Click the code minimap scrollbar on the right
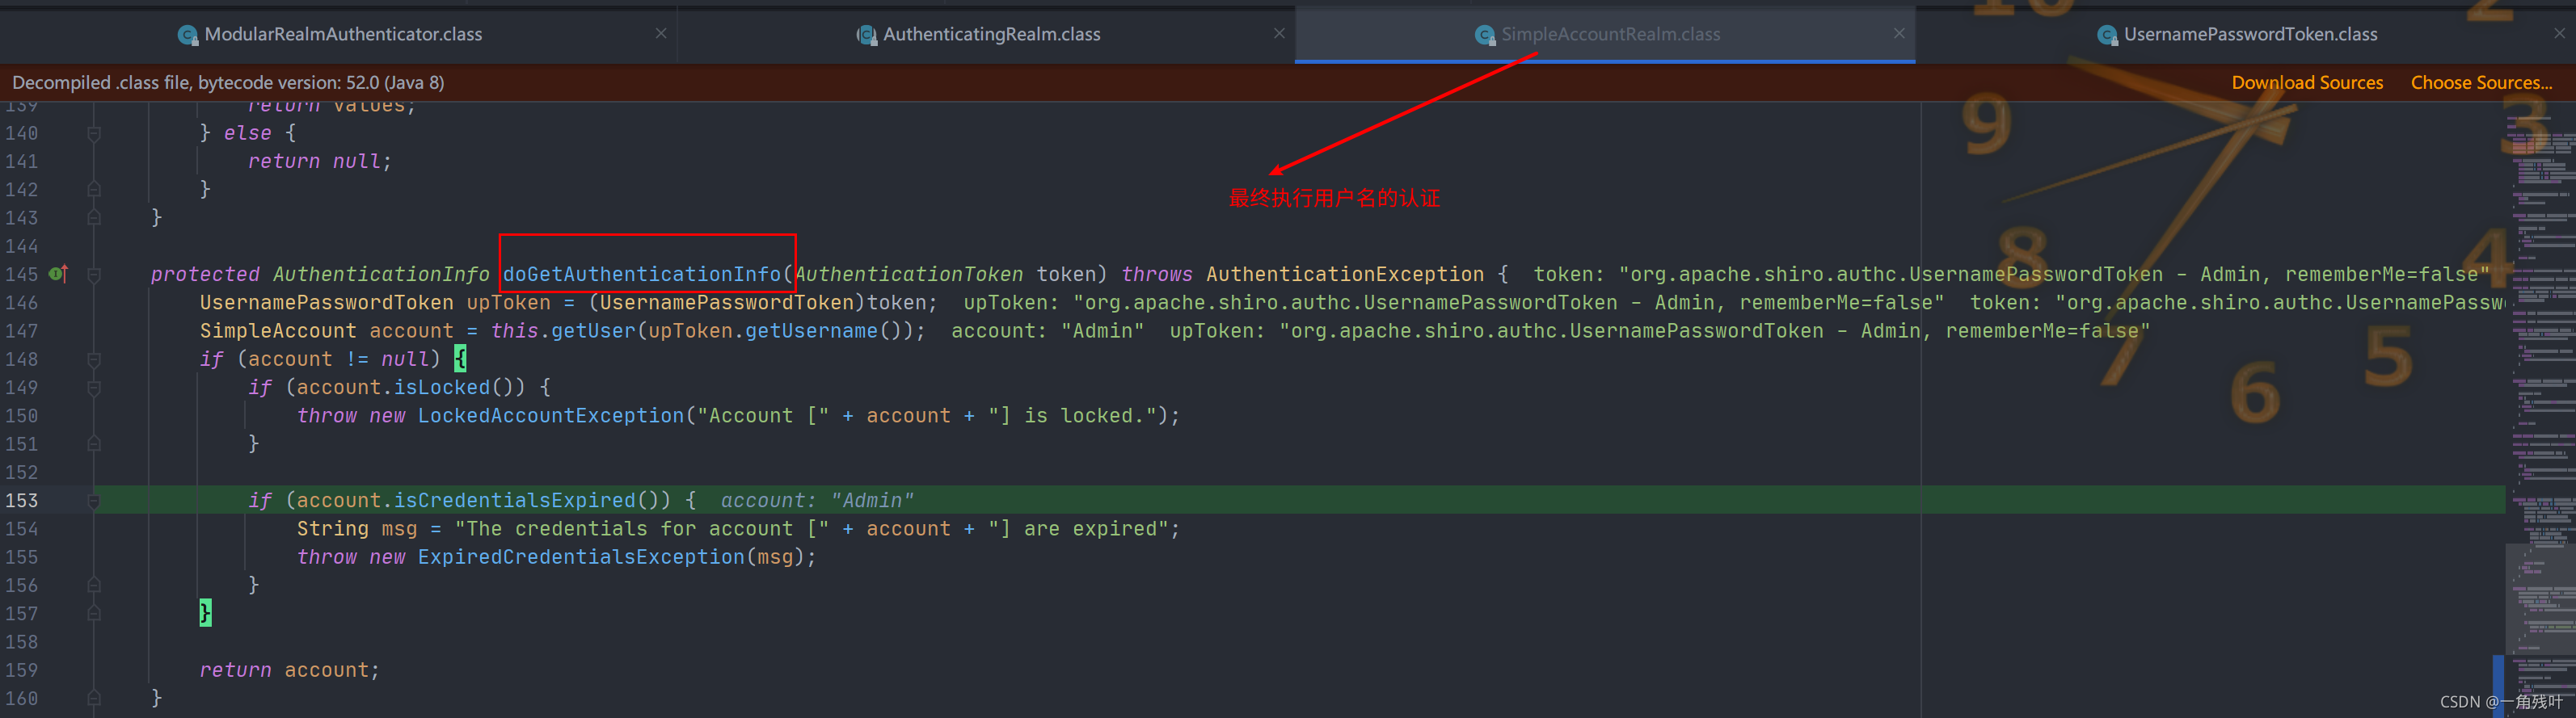 (2541, 409)
